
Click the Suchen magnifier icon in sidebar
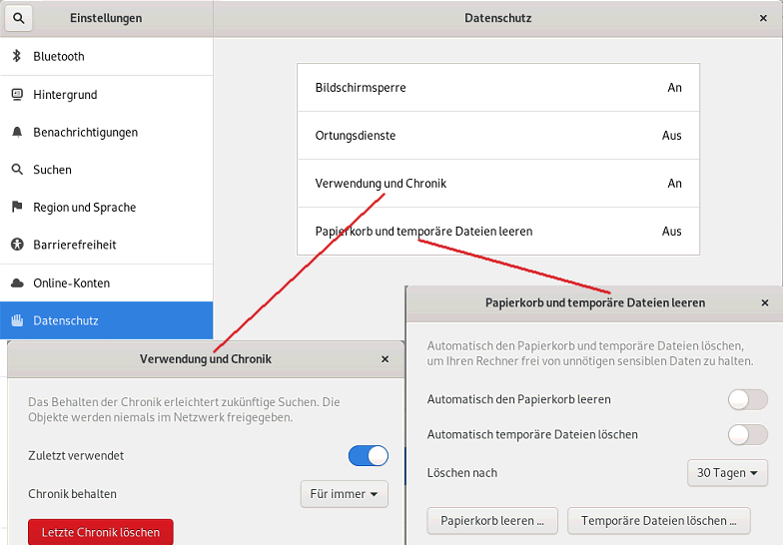[x=17, y=170]
